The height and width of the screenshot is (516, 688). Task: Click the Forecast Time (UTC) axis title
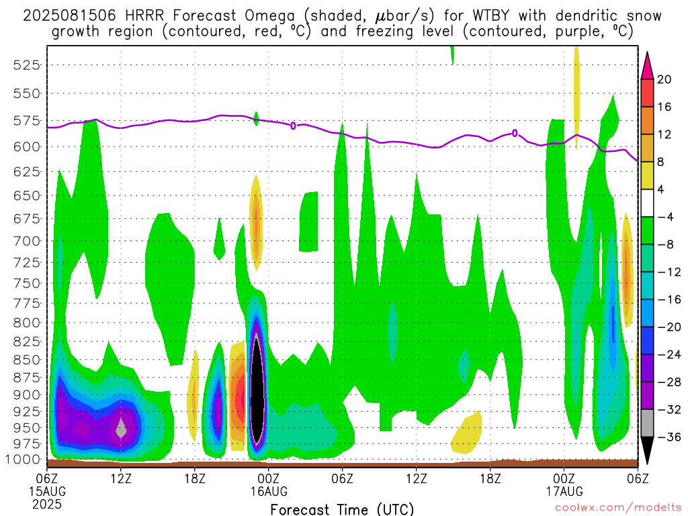pos(342,509)
